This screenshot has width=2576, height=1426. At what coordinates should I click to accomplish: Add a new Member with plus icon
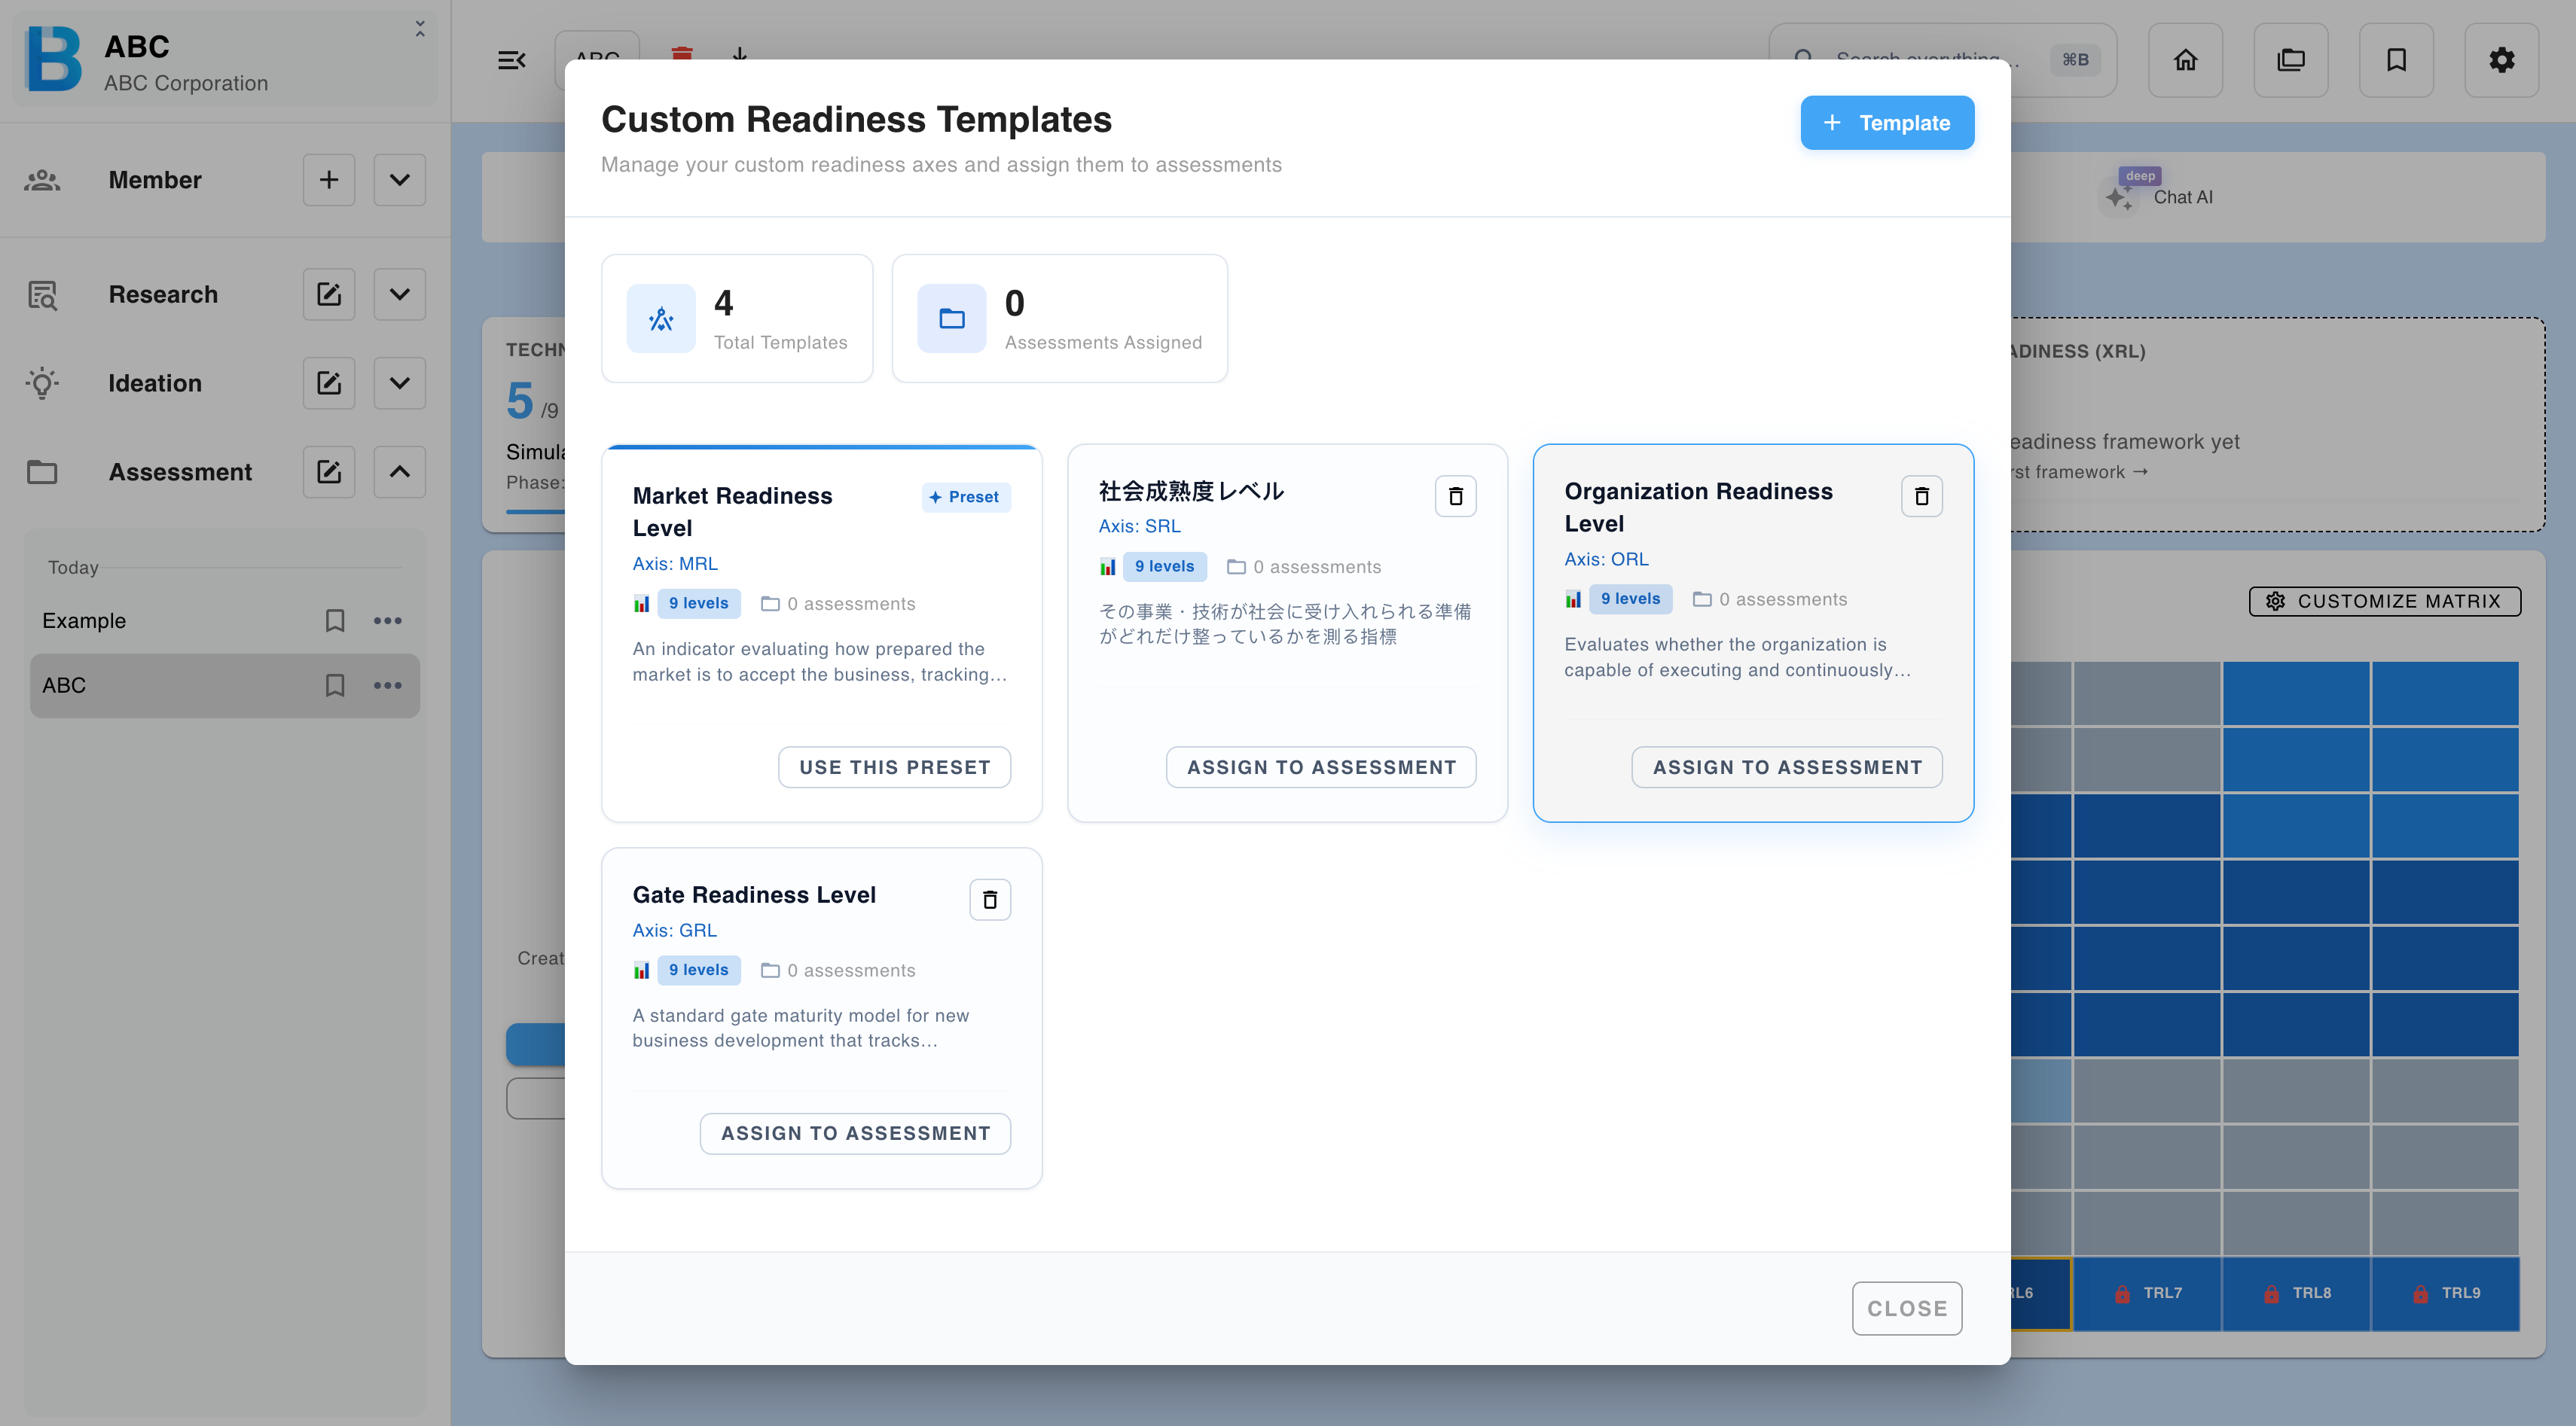point(328,180)
